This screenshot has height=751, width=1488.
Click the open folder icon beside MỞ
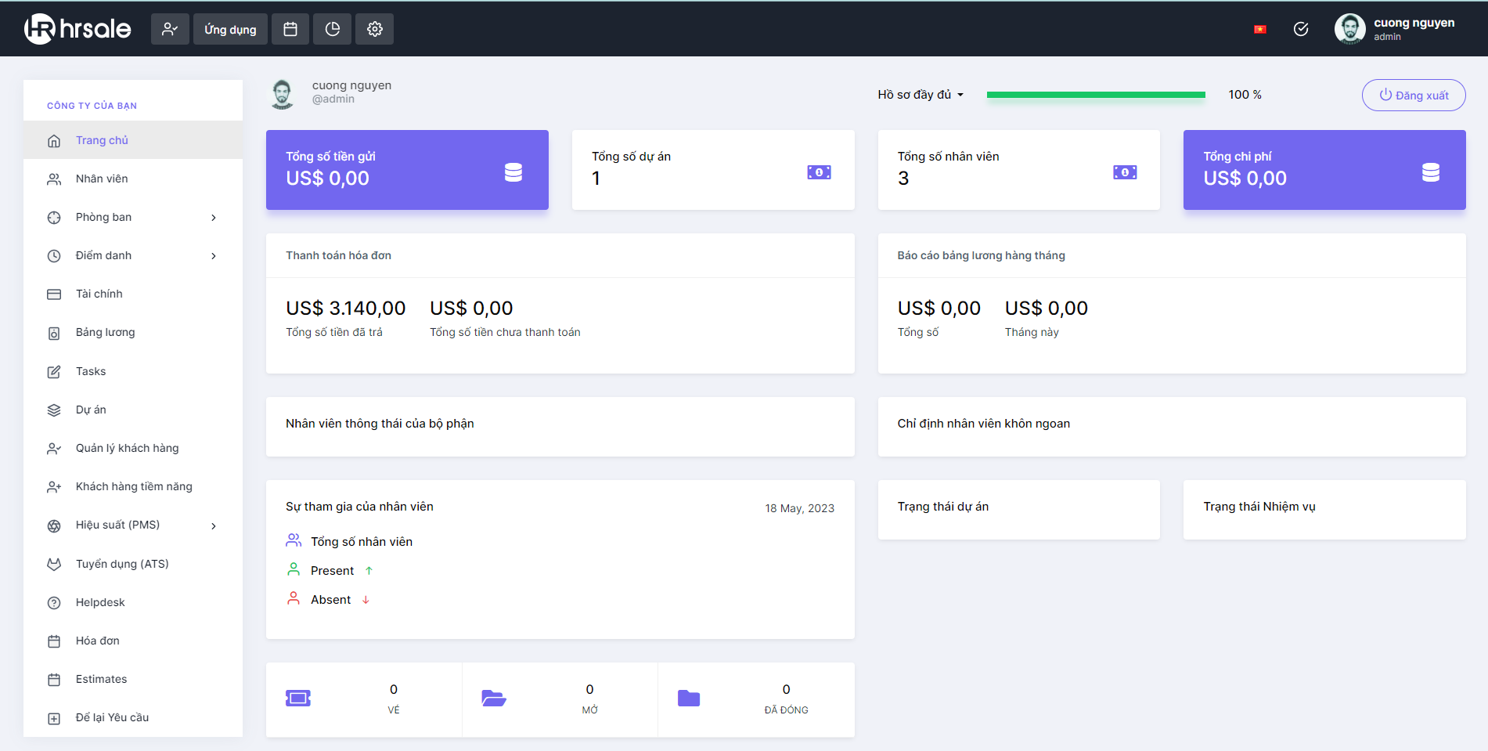(x=494, y=698)
